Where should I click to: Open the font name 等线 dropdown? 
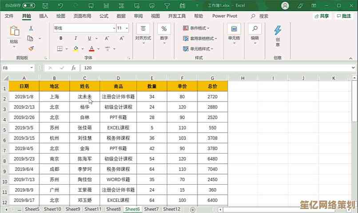tap(114, 28)
